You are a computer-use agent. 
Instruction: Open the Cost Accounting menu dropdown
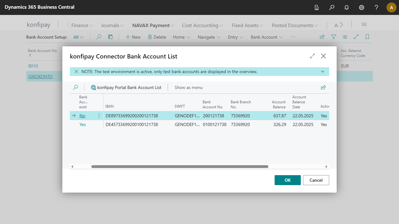tap(202, 25)
